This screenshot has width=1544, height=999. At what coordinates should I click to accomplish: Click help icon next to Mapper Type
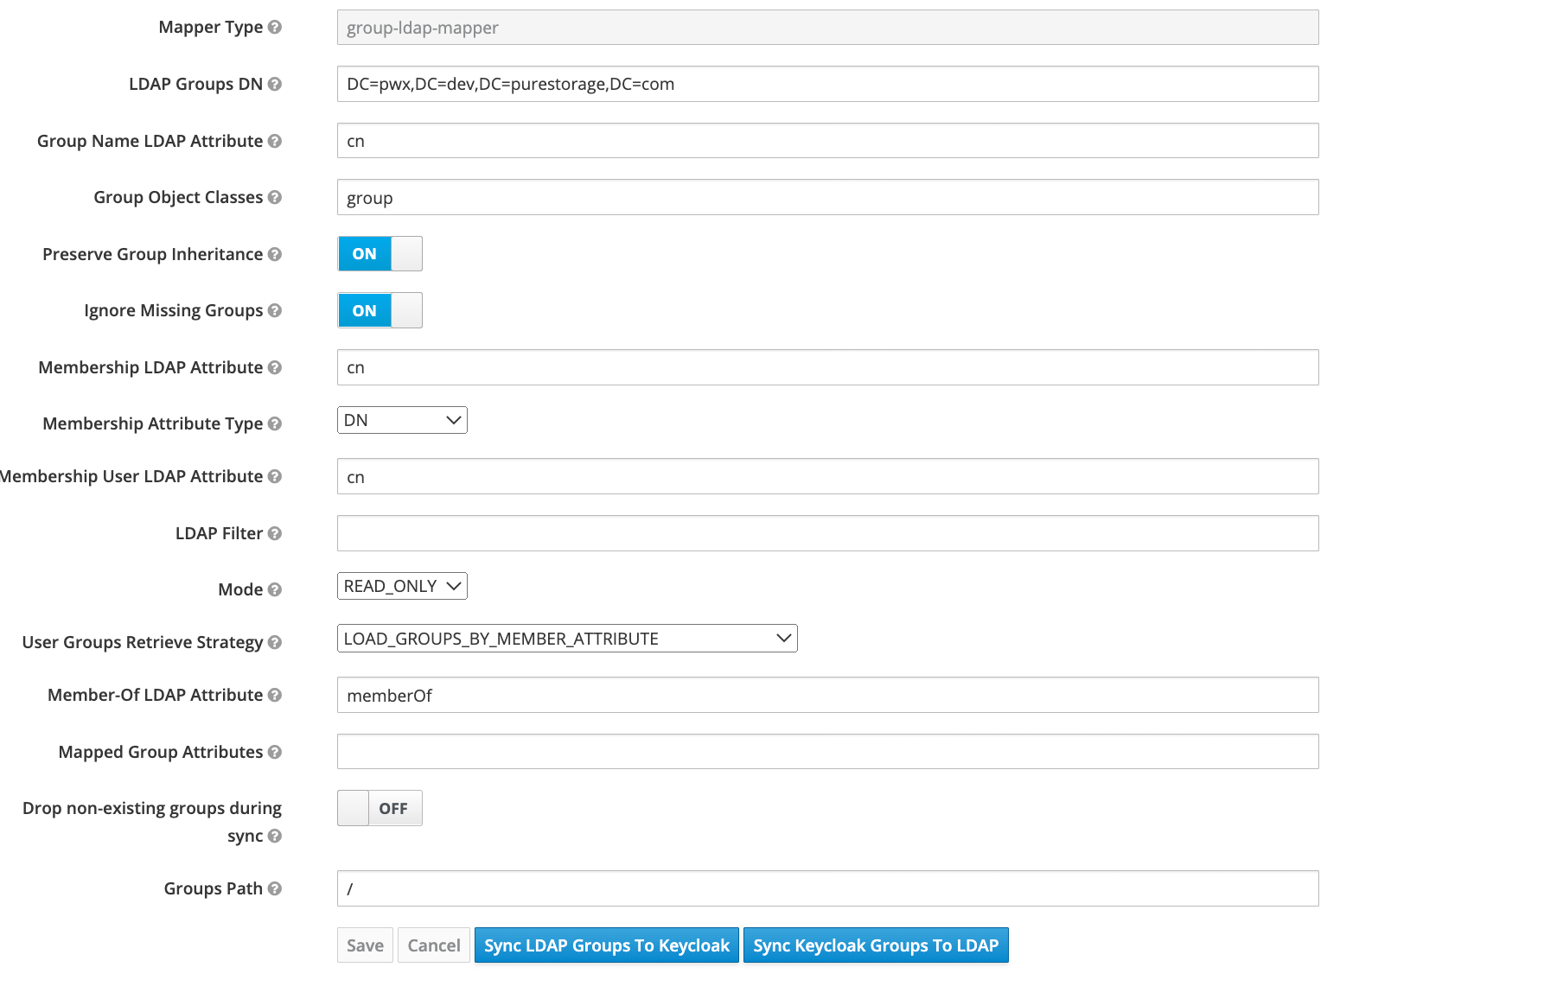pyautogui.click(x=275, y=27)
